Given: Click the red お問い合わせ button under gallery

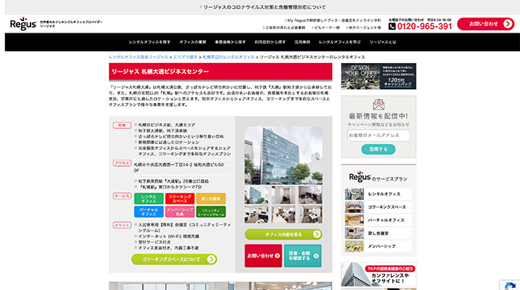Looking at the screenshot, I should tap(263, 256).
